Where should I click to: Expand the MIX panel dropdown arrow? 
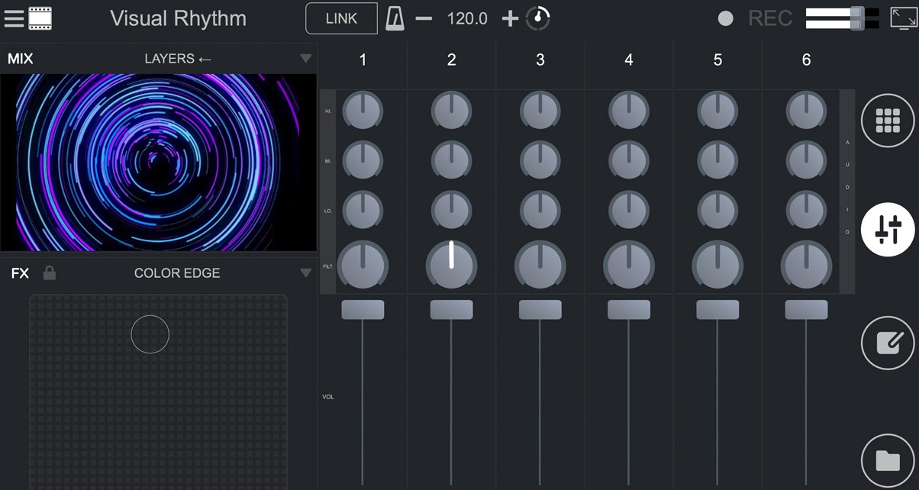pyautogui.click(x=306, y=59)
